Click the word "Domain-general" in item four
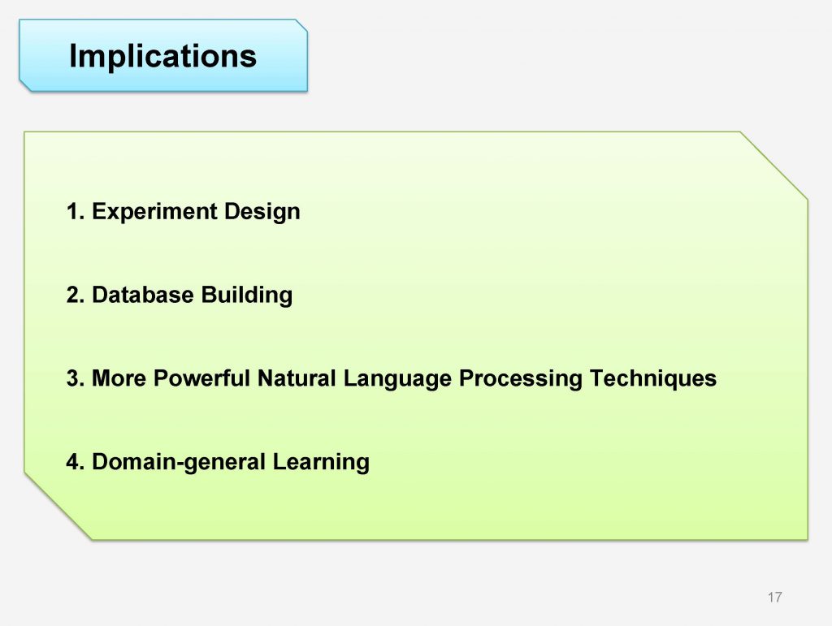This screenshot has width=832, height=626. click(180, 462)
